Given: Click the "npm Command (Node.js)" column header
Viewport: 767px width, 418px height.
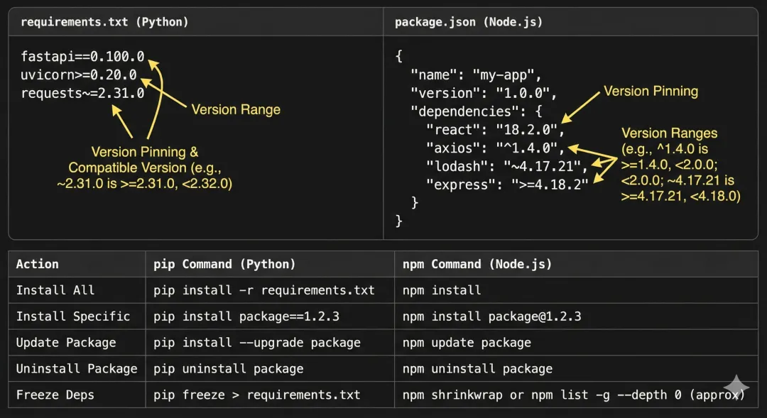Looking at the screenshot, I should click(x=477, y=264).
